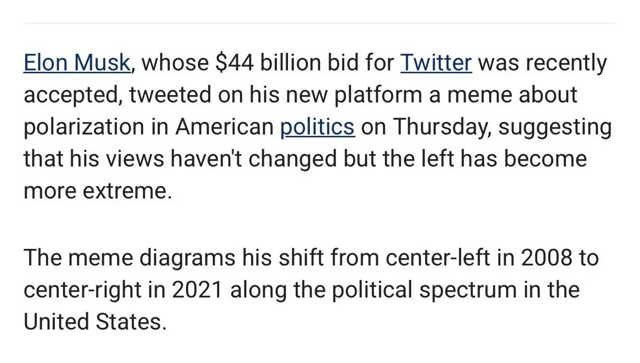640x363 pixels.
Task: Click the words "more extreme."
Action: [97, 192]
